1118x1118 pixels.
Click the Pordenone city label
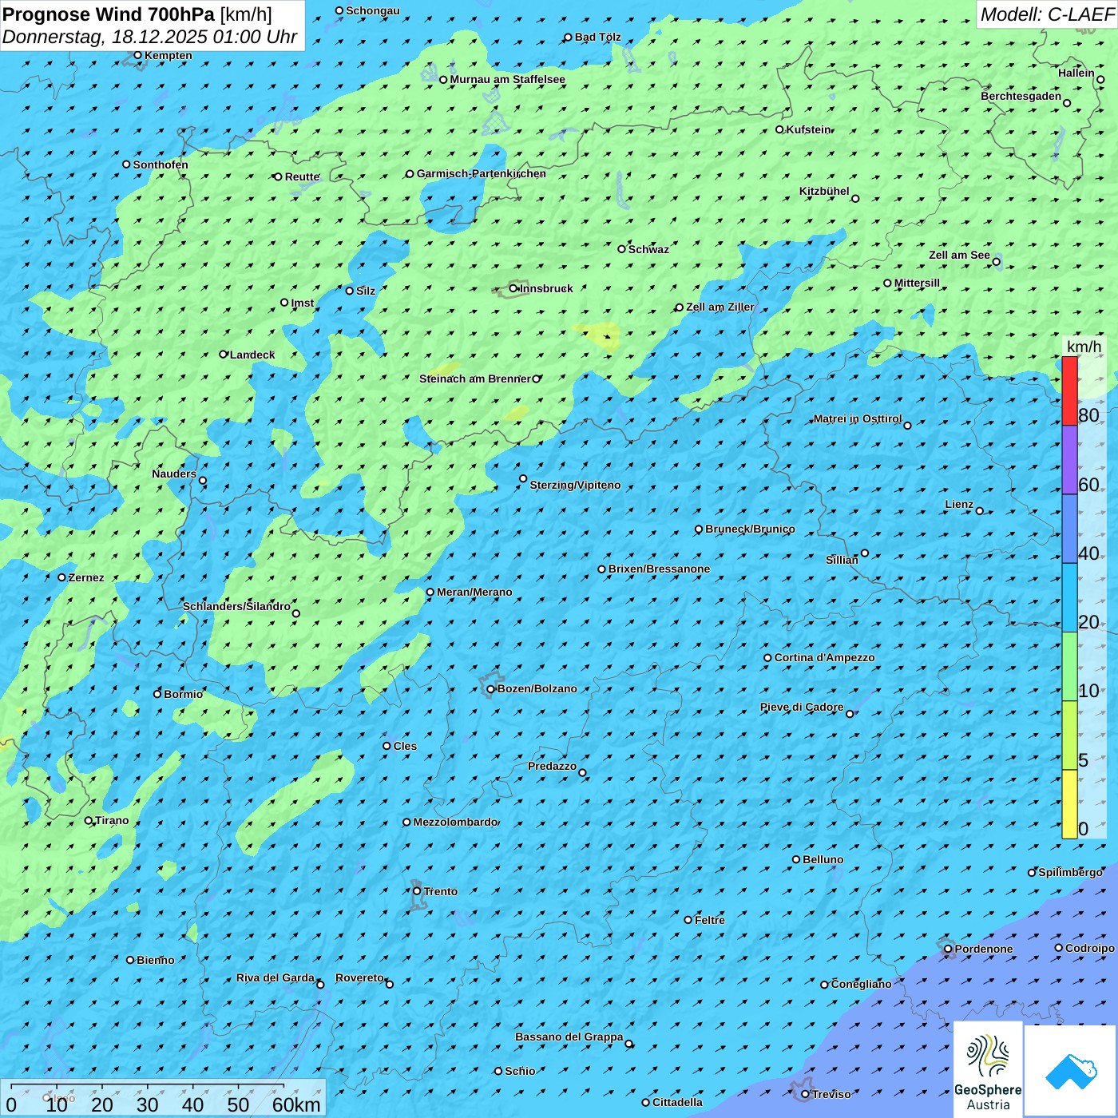click(984, 949)
